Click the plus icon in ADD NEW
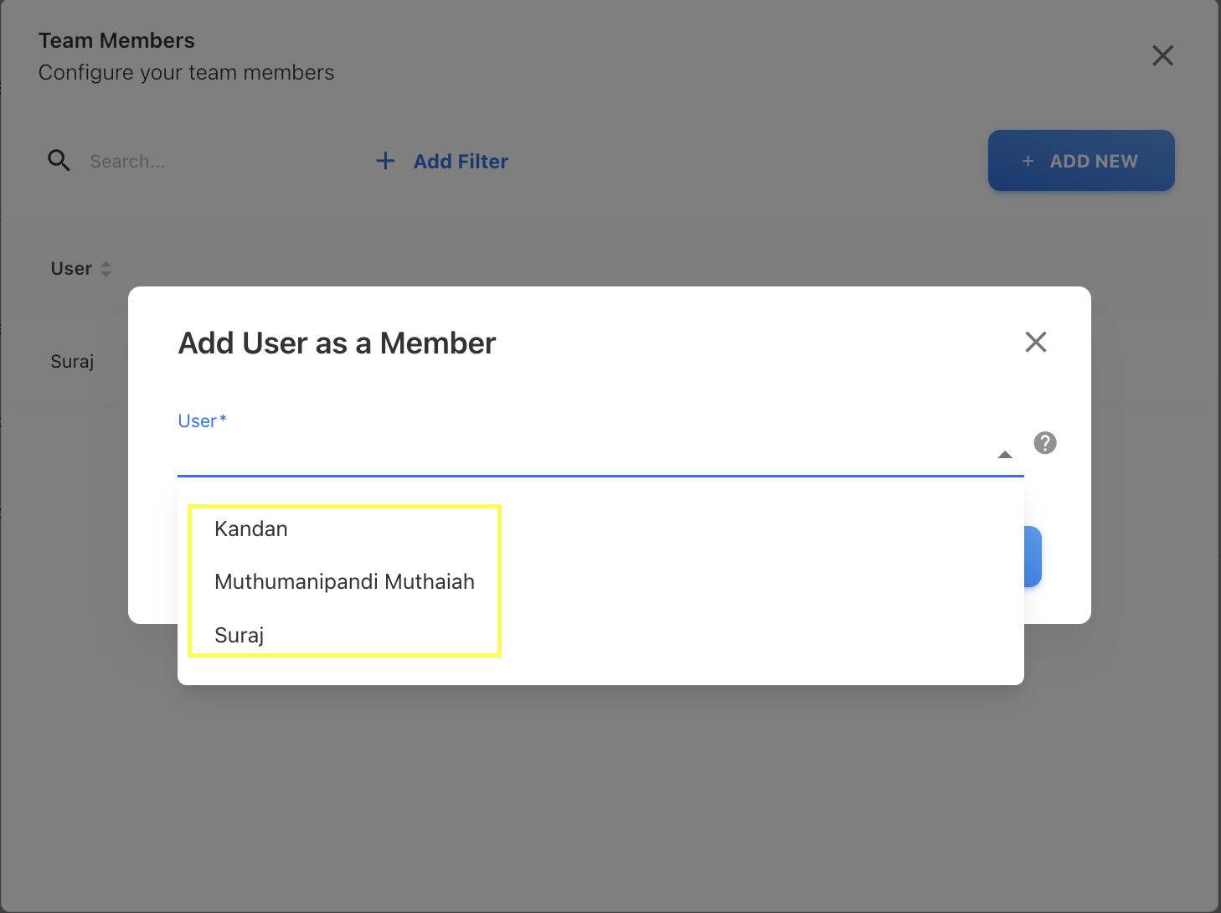The width and height of the screenshot is (1221, 913). point(1028,161)
